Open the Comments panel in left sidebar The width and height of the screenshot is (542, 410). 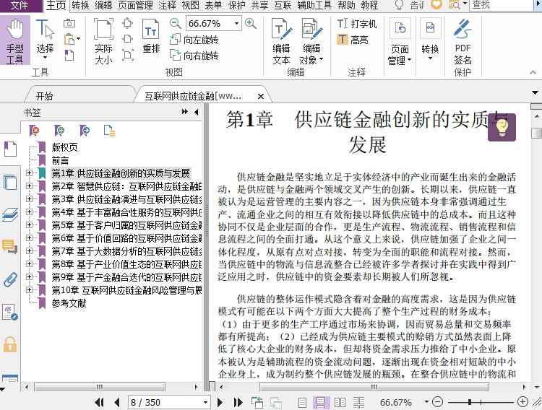pos(10,248)
